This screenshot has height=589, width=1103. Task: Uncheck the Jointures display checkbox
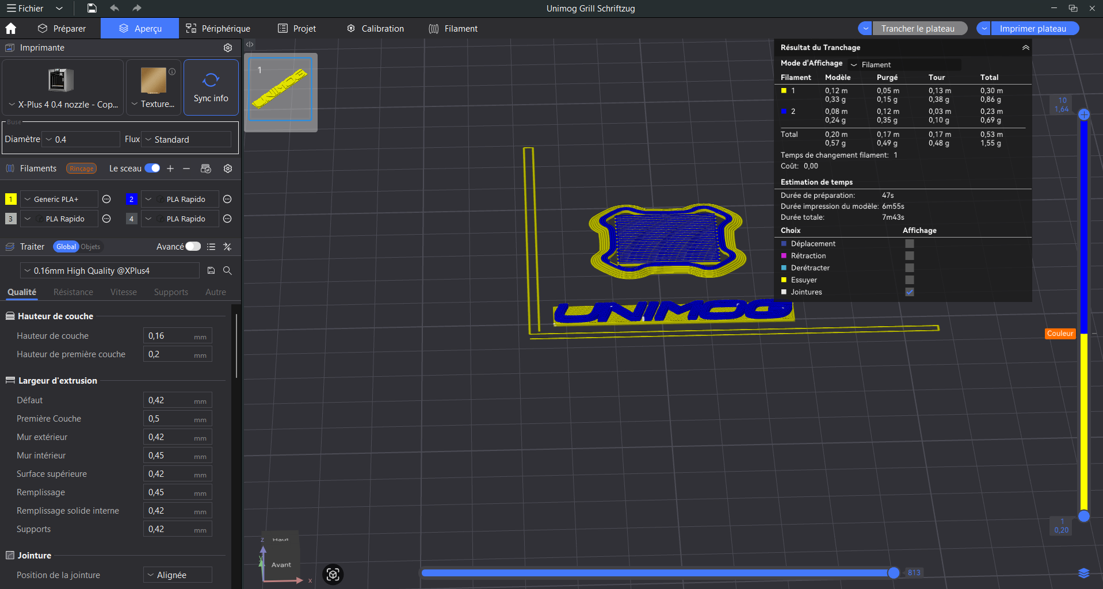point(909,292)
